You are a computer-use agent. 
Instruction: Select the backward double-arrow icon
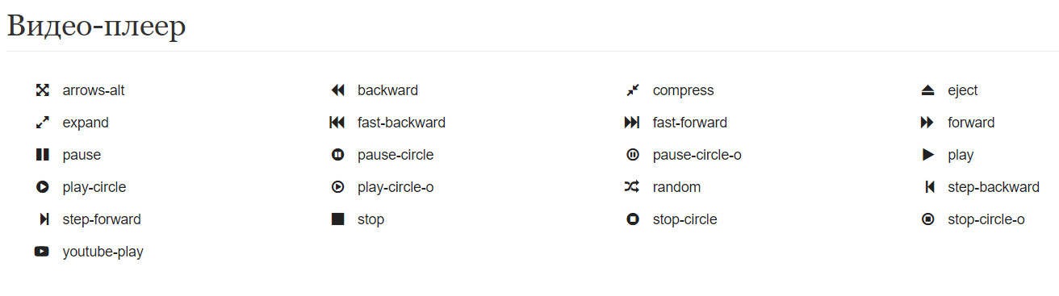click(337, 90)
